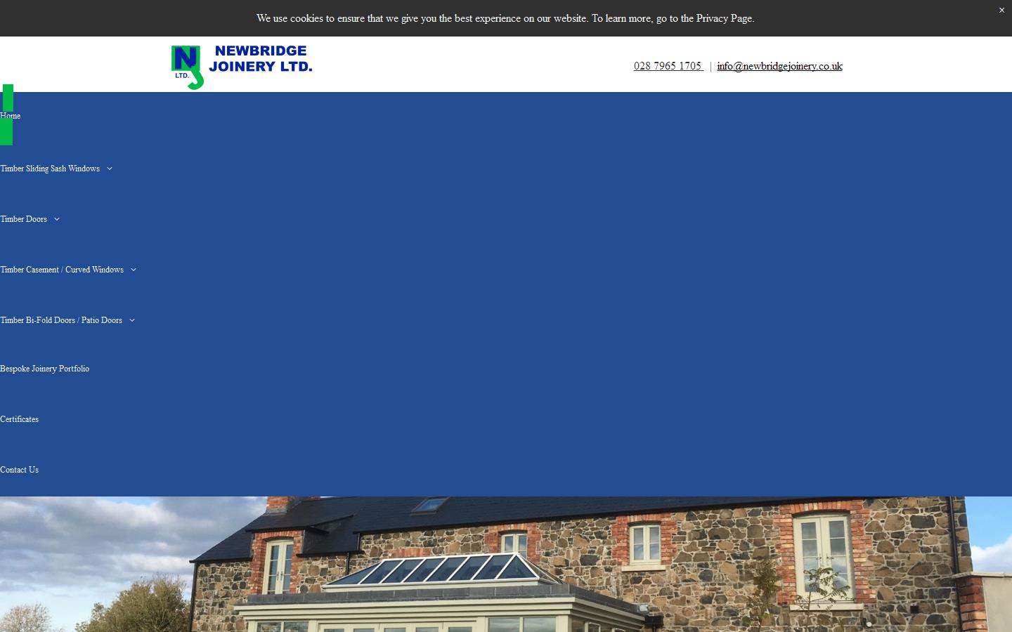Click the green NJ emblem icon
The height and width of the screenshot is (632, 1012).
click(187, 65)
